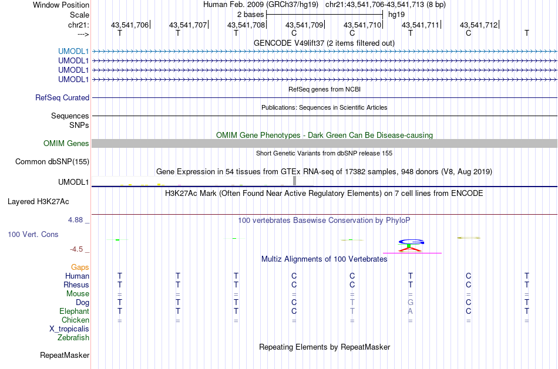Click the Dog species row label
Viewport: 558px width, 369px height.
83,303
